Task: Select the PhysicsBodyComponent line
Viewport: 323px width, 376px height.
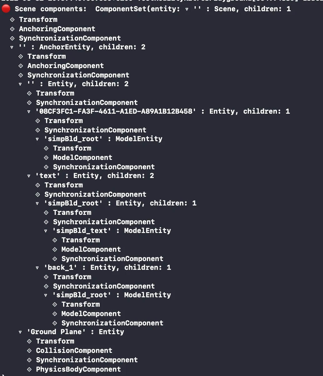Action: click(x=78, y=369)
